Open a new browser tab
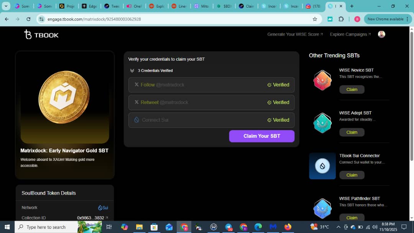 352,6
